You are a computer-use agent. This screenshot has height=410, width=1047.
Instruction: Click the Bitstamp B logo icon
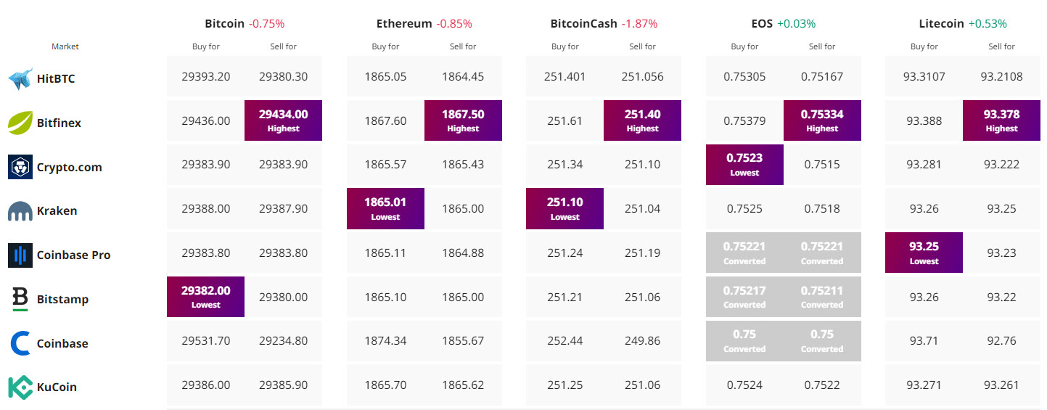coord(20,299)
